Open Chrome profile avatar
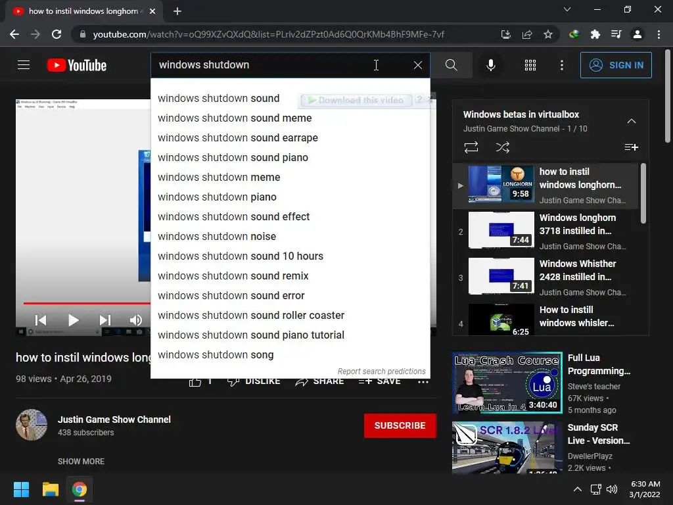 tap(638, 34)
